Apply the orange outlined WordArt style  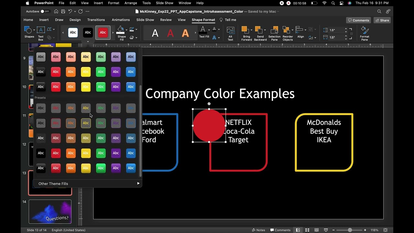[x=185, y=33]
